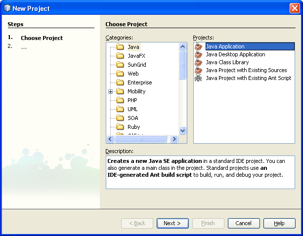
Task: Select the SunGrid folder icon
Action: pyautogui.click(x=120, y=65)
